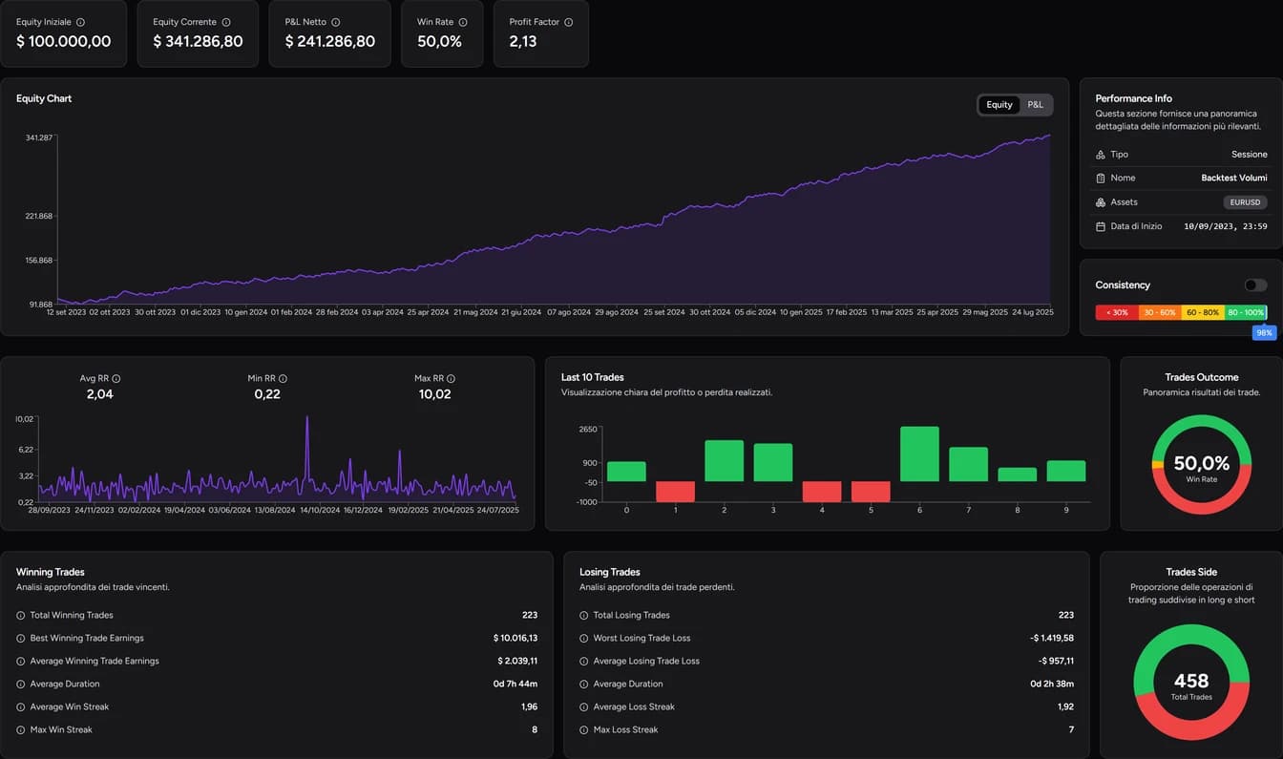The image size is (1283, 759).
Task: Click the orange 30 - 60% consistency segment
Action: pyautogui.click(x=1160, y=312)
